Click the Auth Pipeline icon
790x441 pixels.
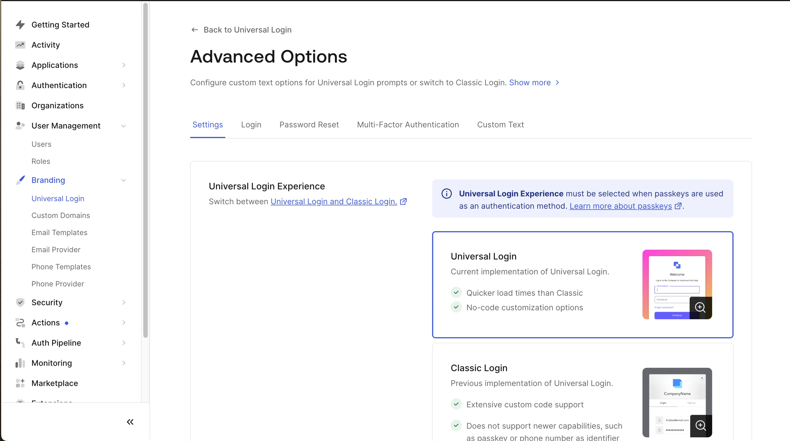[x=20, y=343]
